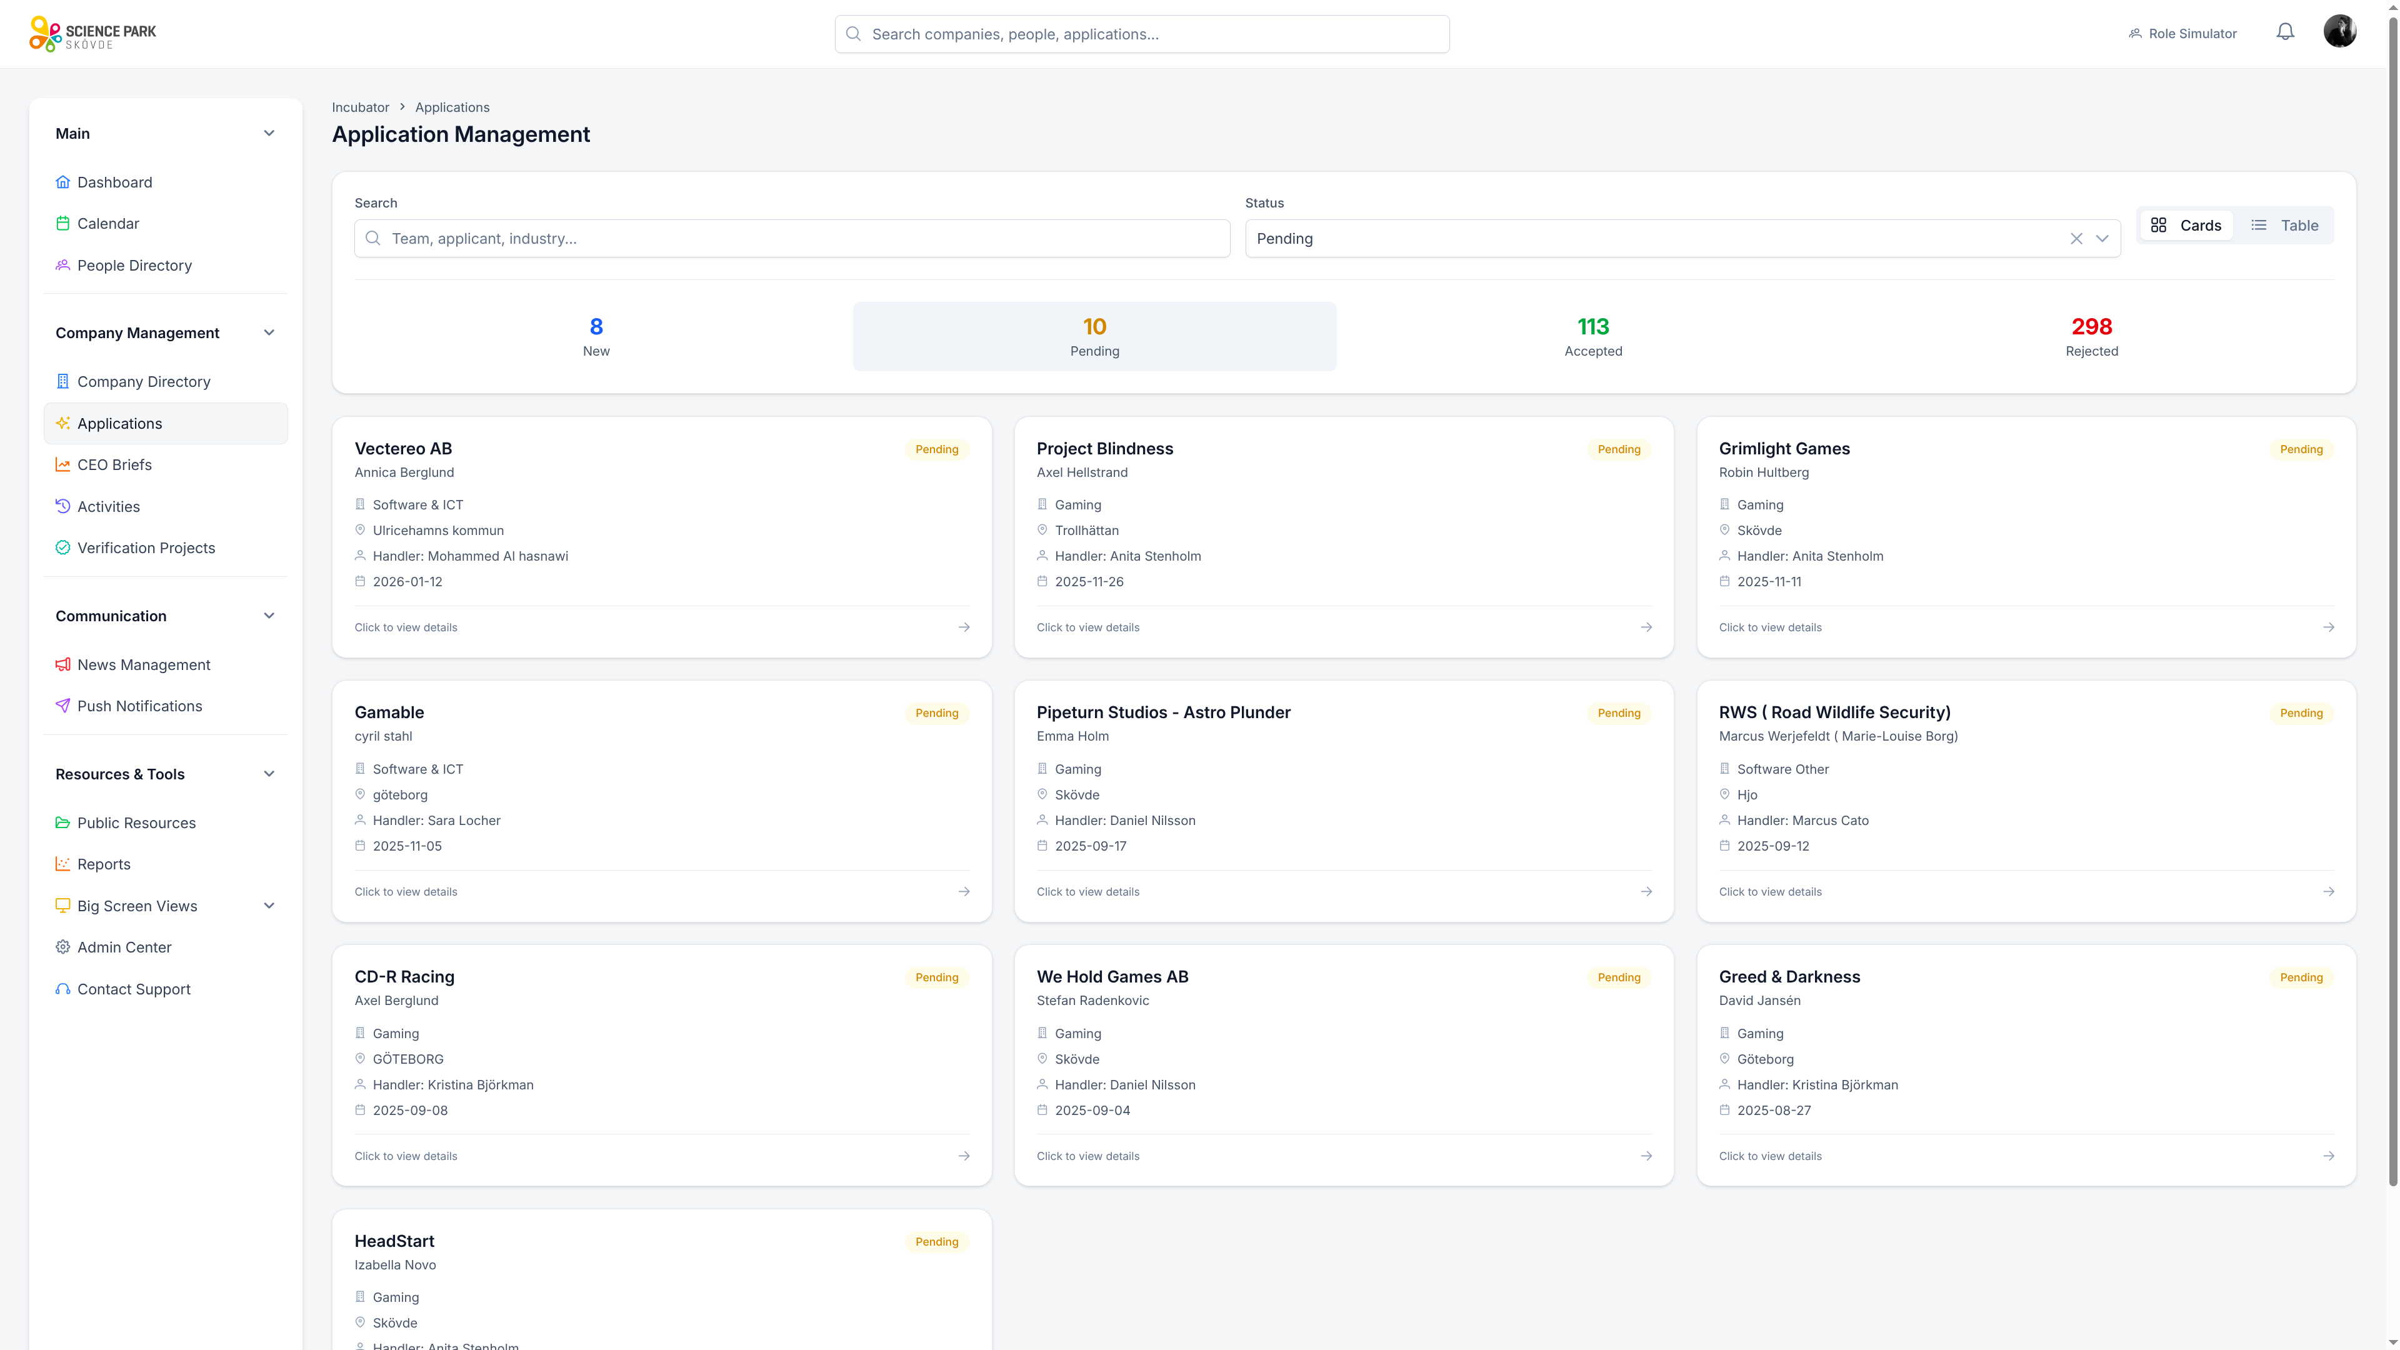The image size is (2400, 1350).
Task: Open CD-R Racing details arrow
Action: click(x=964, y=1156)
